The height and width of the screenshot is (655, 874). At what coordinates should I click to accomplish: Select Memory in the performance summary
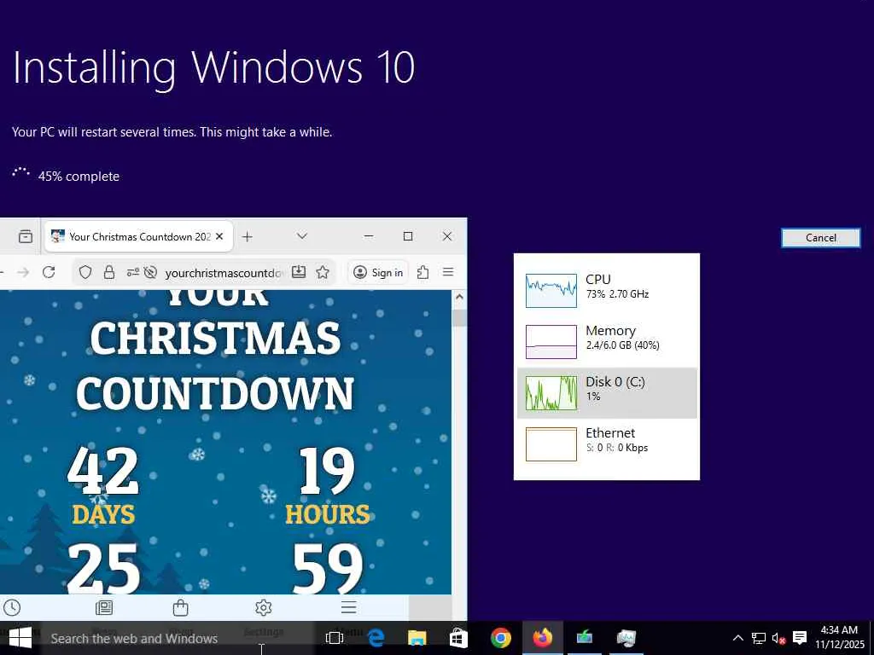coord(607,342)
